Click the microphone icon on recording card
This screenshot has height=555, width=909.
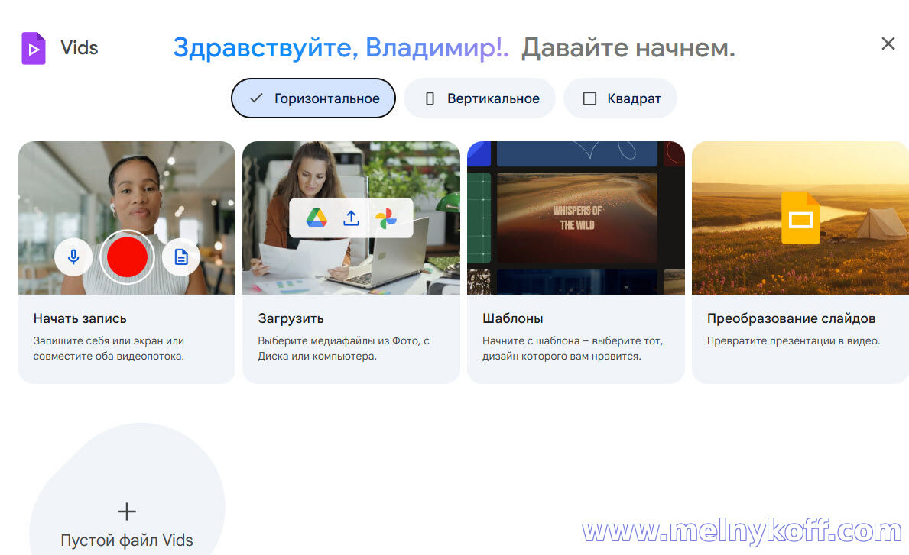tap(73, 257)
